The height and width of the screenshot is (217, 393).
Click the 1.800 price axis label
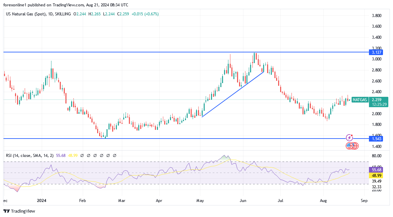point(376,125)
